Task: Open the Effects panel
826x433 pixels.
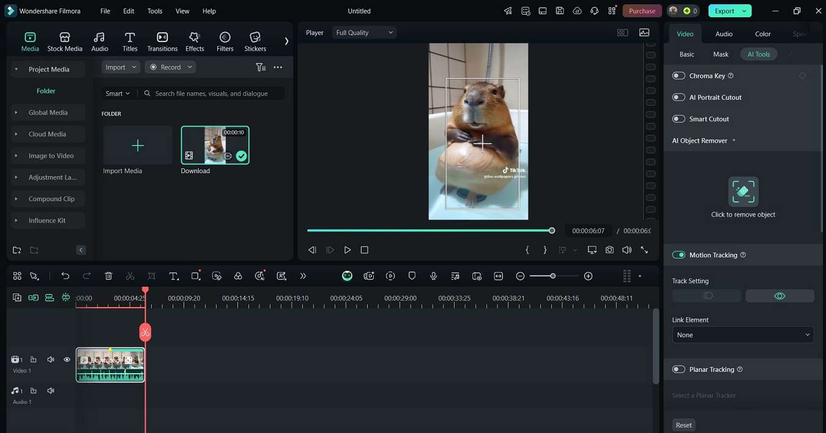Action: coord(195,42)
